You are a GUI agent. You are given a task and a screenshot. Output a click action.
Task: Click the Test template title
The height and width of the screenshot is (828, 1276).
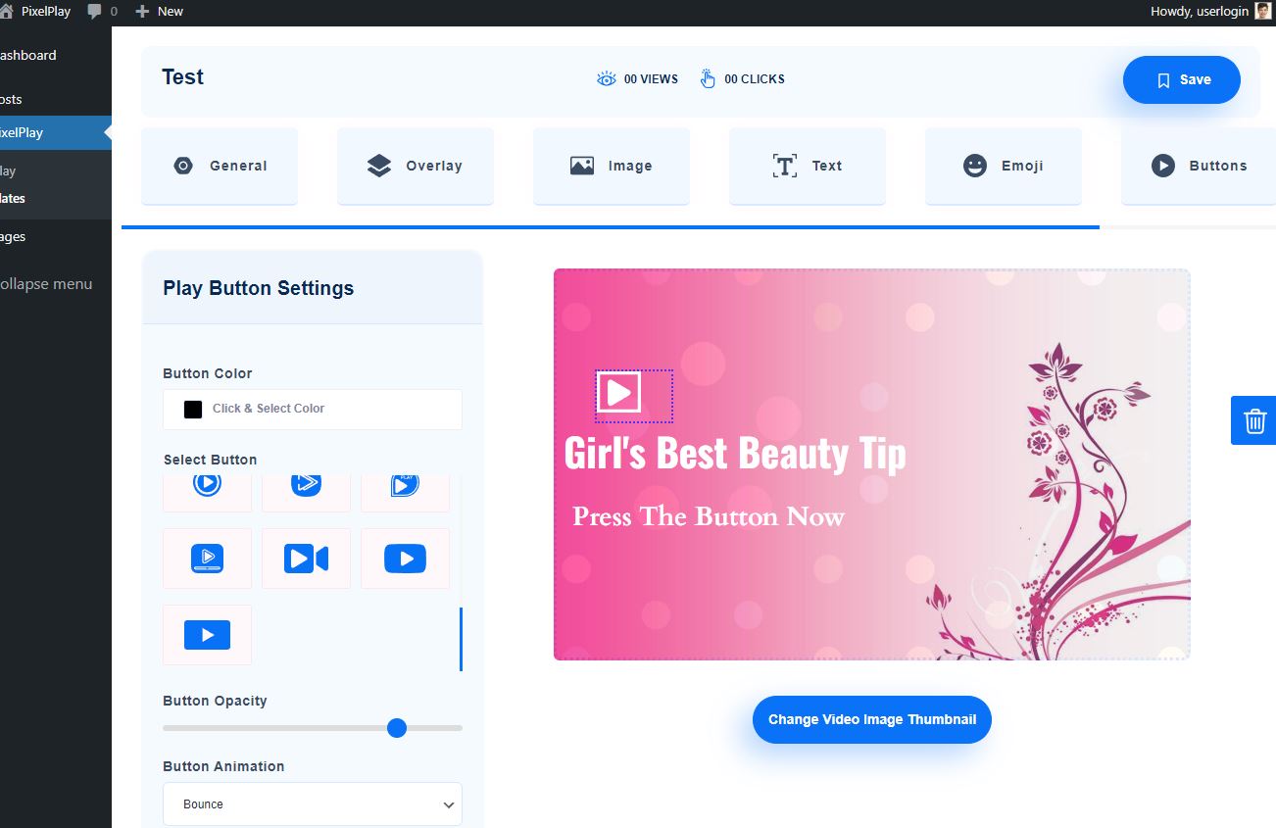pyautogui.click(x=183, y=77)
